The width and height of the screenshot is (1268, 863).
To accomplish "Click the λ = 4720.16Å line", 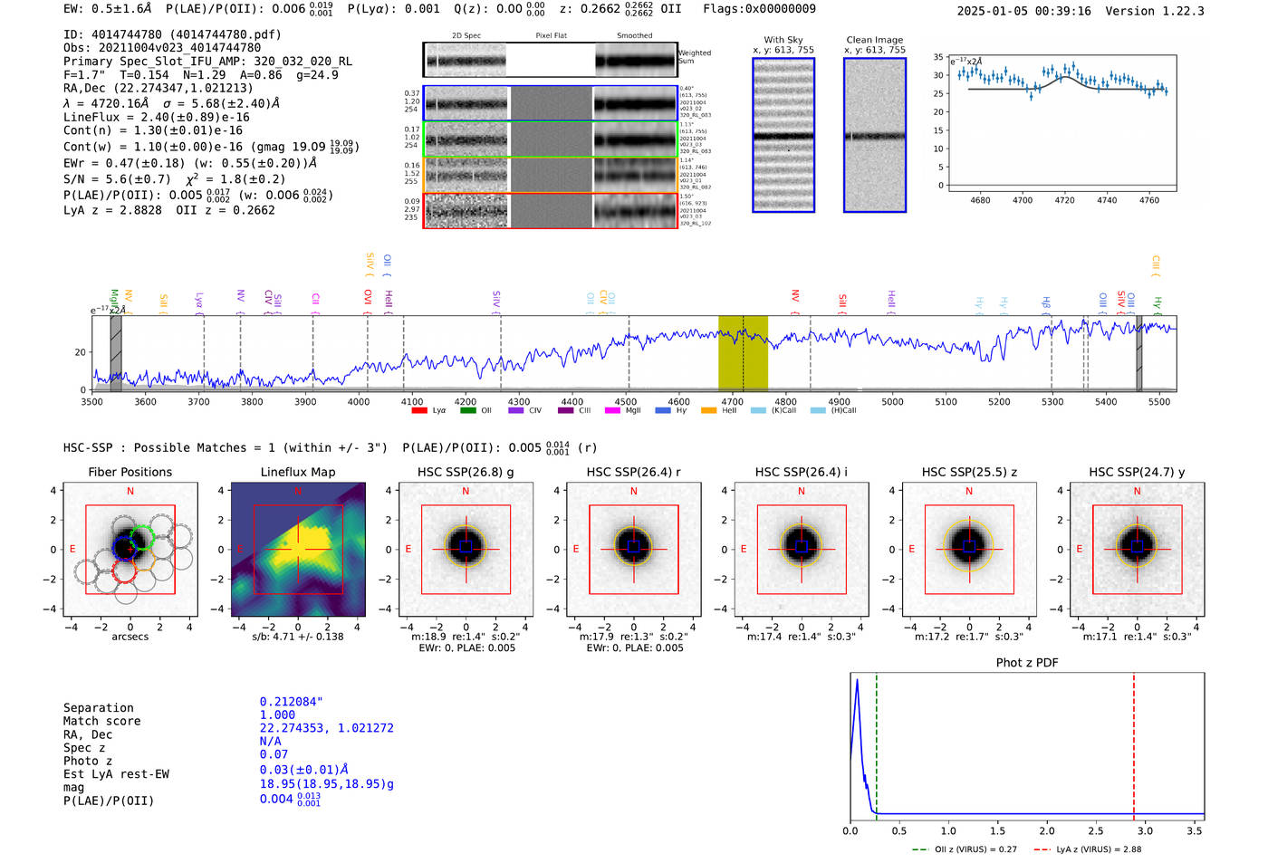I will tap(171, 103).
